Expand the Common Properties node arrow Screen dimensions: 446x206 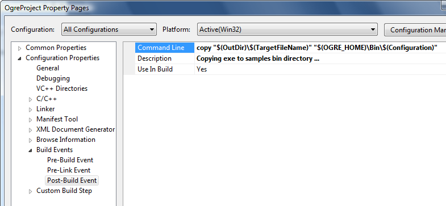click(19, 48)
